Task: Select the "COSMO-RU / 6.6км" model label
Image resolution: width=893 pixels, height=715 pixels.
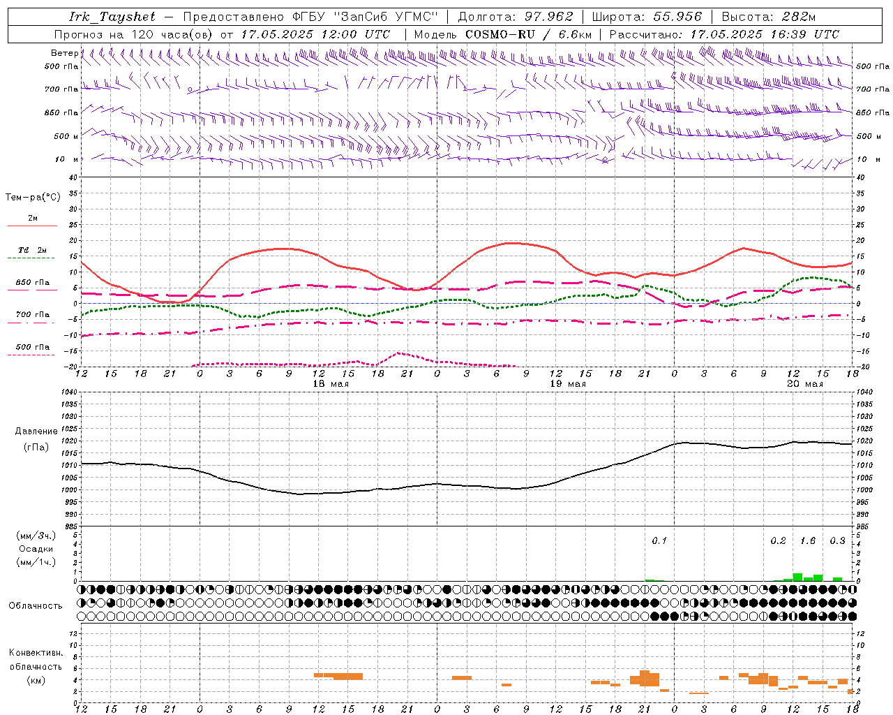Action: point(528,34)
